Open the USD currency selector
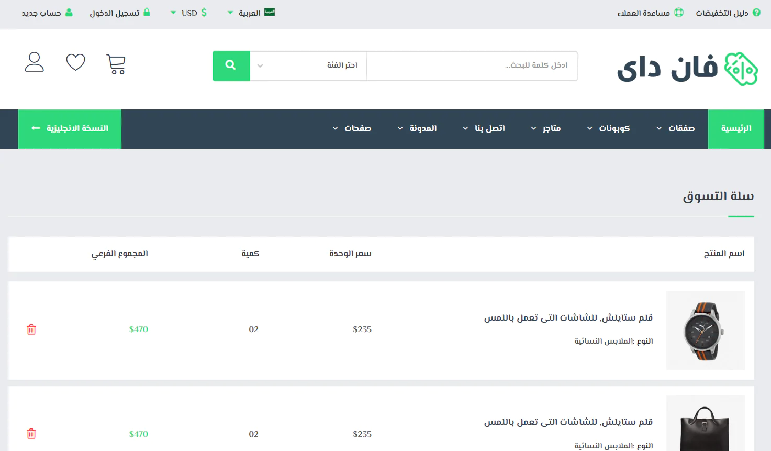771x451 pixels. coord(189,13)
